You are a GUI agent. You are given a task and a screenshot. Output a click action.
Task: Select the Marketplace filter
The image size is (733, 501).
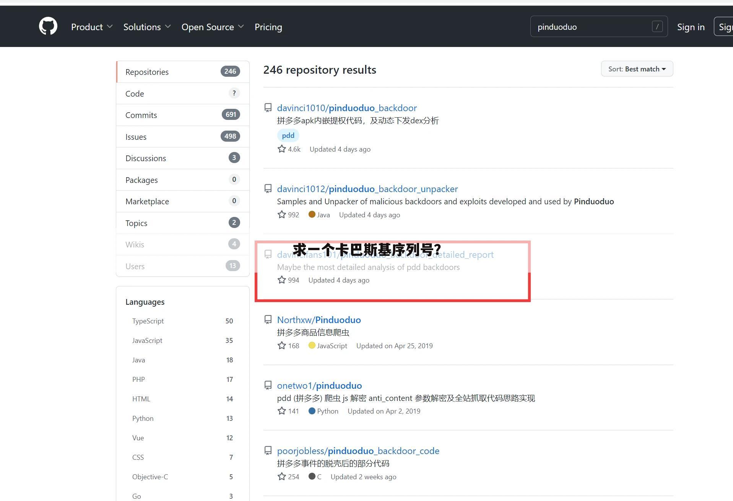click(x=183, y=201)
